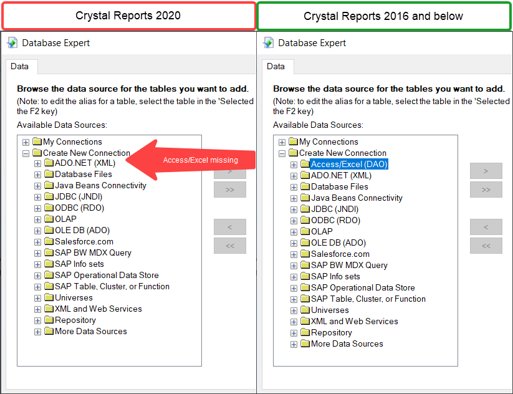Click the ADO.NET (XML) folder icon in the 2016 window
The width and height of the screenshot is (513, 394).
(305, 175)
